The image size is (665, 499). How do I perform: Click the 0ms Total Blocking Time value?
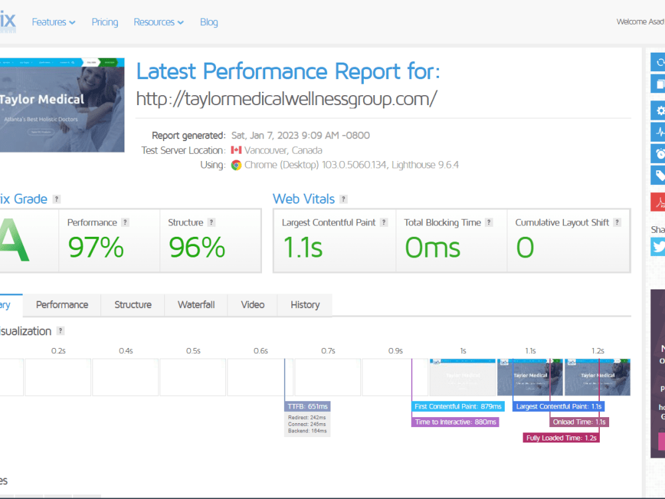[433, 248]
